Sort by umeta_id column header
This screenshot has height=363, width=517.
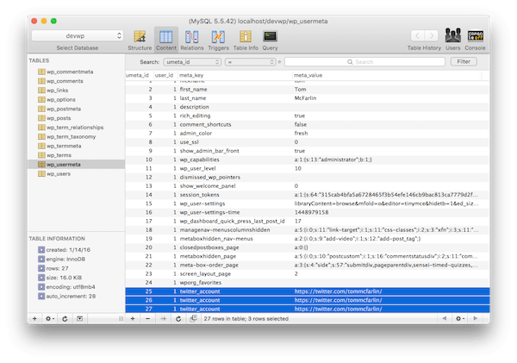[139, 75]
